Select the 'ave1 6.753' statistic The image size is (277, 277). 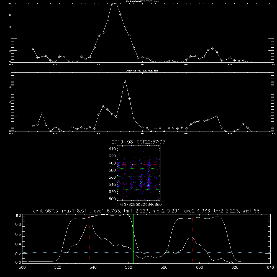(107, 211)
